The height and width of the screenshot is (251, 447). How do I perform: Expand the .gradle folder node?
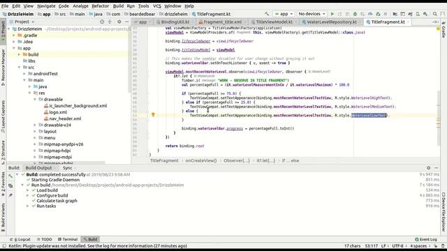click(14, 36)
